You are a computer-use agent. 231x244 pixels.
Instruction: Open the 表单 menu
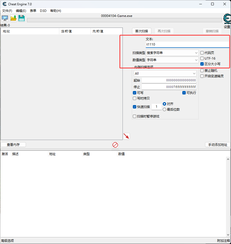[33, 11]
